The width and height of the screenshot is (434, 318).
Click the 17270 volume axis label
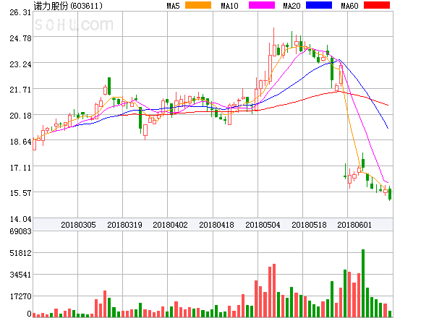20,296
